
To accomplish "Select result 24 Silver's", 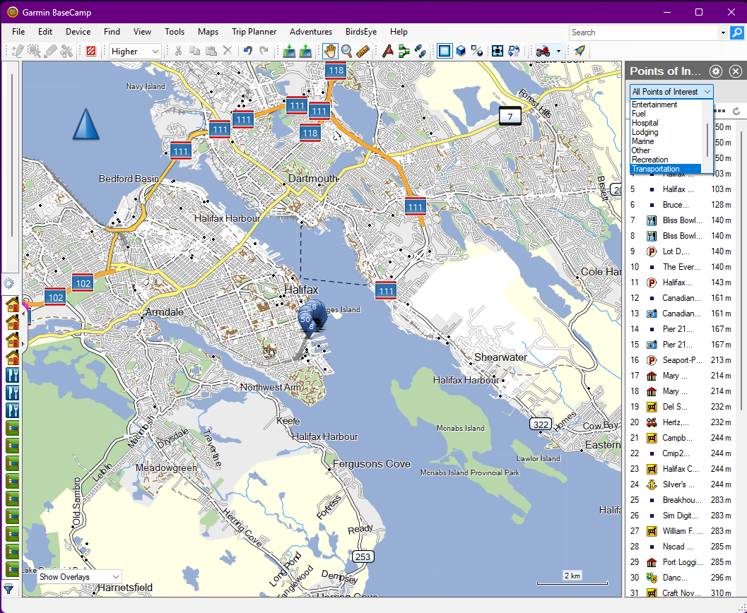I will 681,484.
